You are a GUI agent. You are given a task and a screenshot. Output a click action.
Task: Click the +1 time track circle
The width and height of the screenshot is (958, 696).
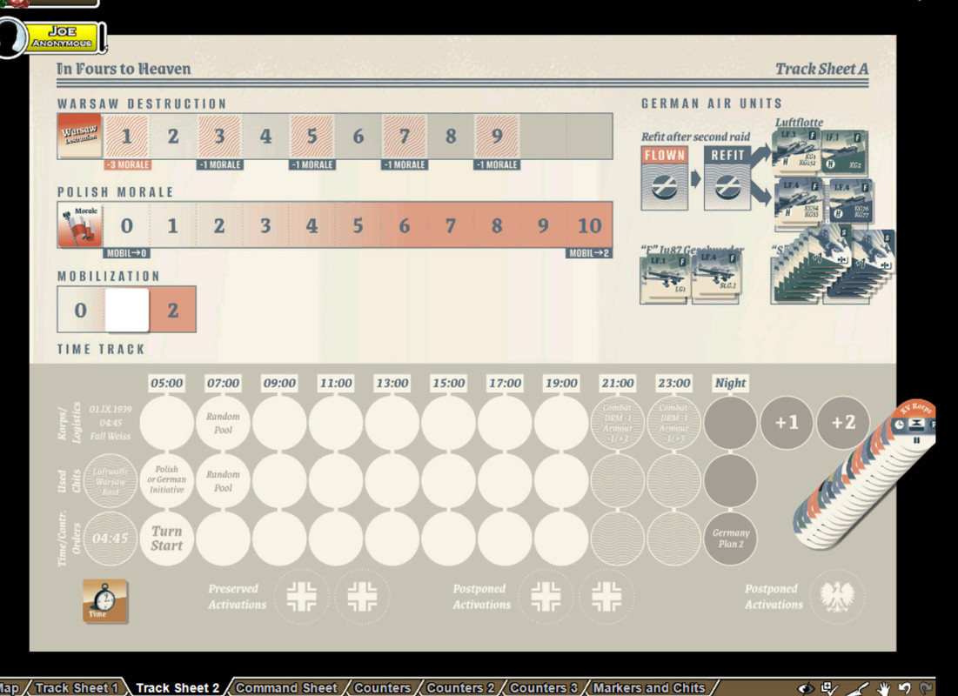pos(787,422)
